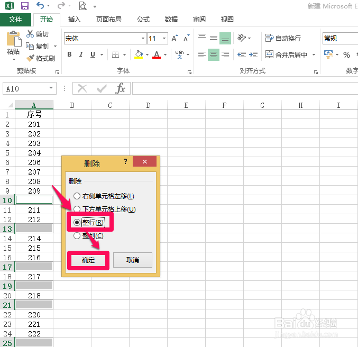Click the text Orientation icon
The width and height of the screenshot is (358, 347).
pyautogui.click(x=242, y=38)
